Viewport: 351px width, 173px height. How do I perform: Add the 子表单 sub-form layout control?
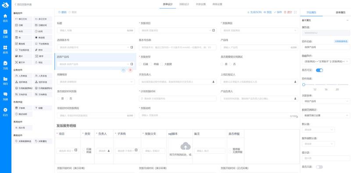[23, 108]
